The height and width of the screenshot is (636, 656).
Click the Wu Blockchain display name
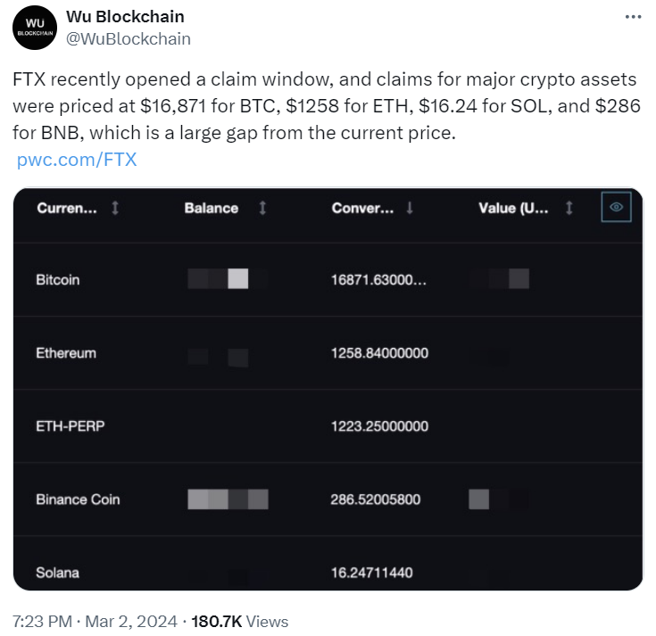(x=125, y=17)
